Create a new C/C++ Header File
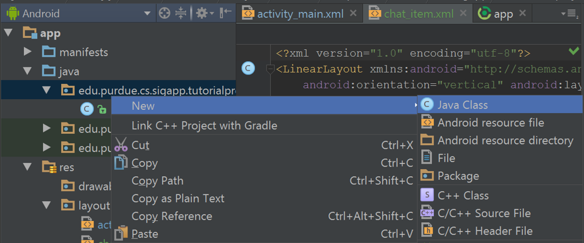Screen dimensions: 584x243 tap(501, 231)
